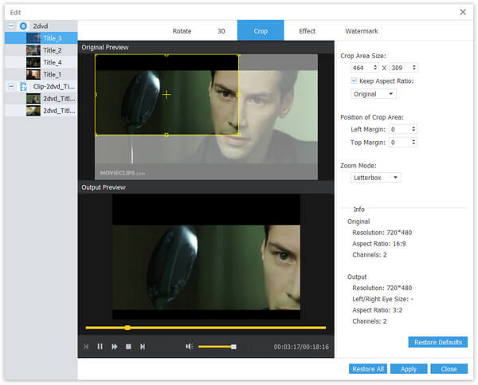Click the video progress slider handle
Viewport: 478px width, 385px height.
point(127,328)
